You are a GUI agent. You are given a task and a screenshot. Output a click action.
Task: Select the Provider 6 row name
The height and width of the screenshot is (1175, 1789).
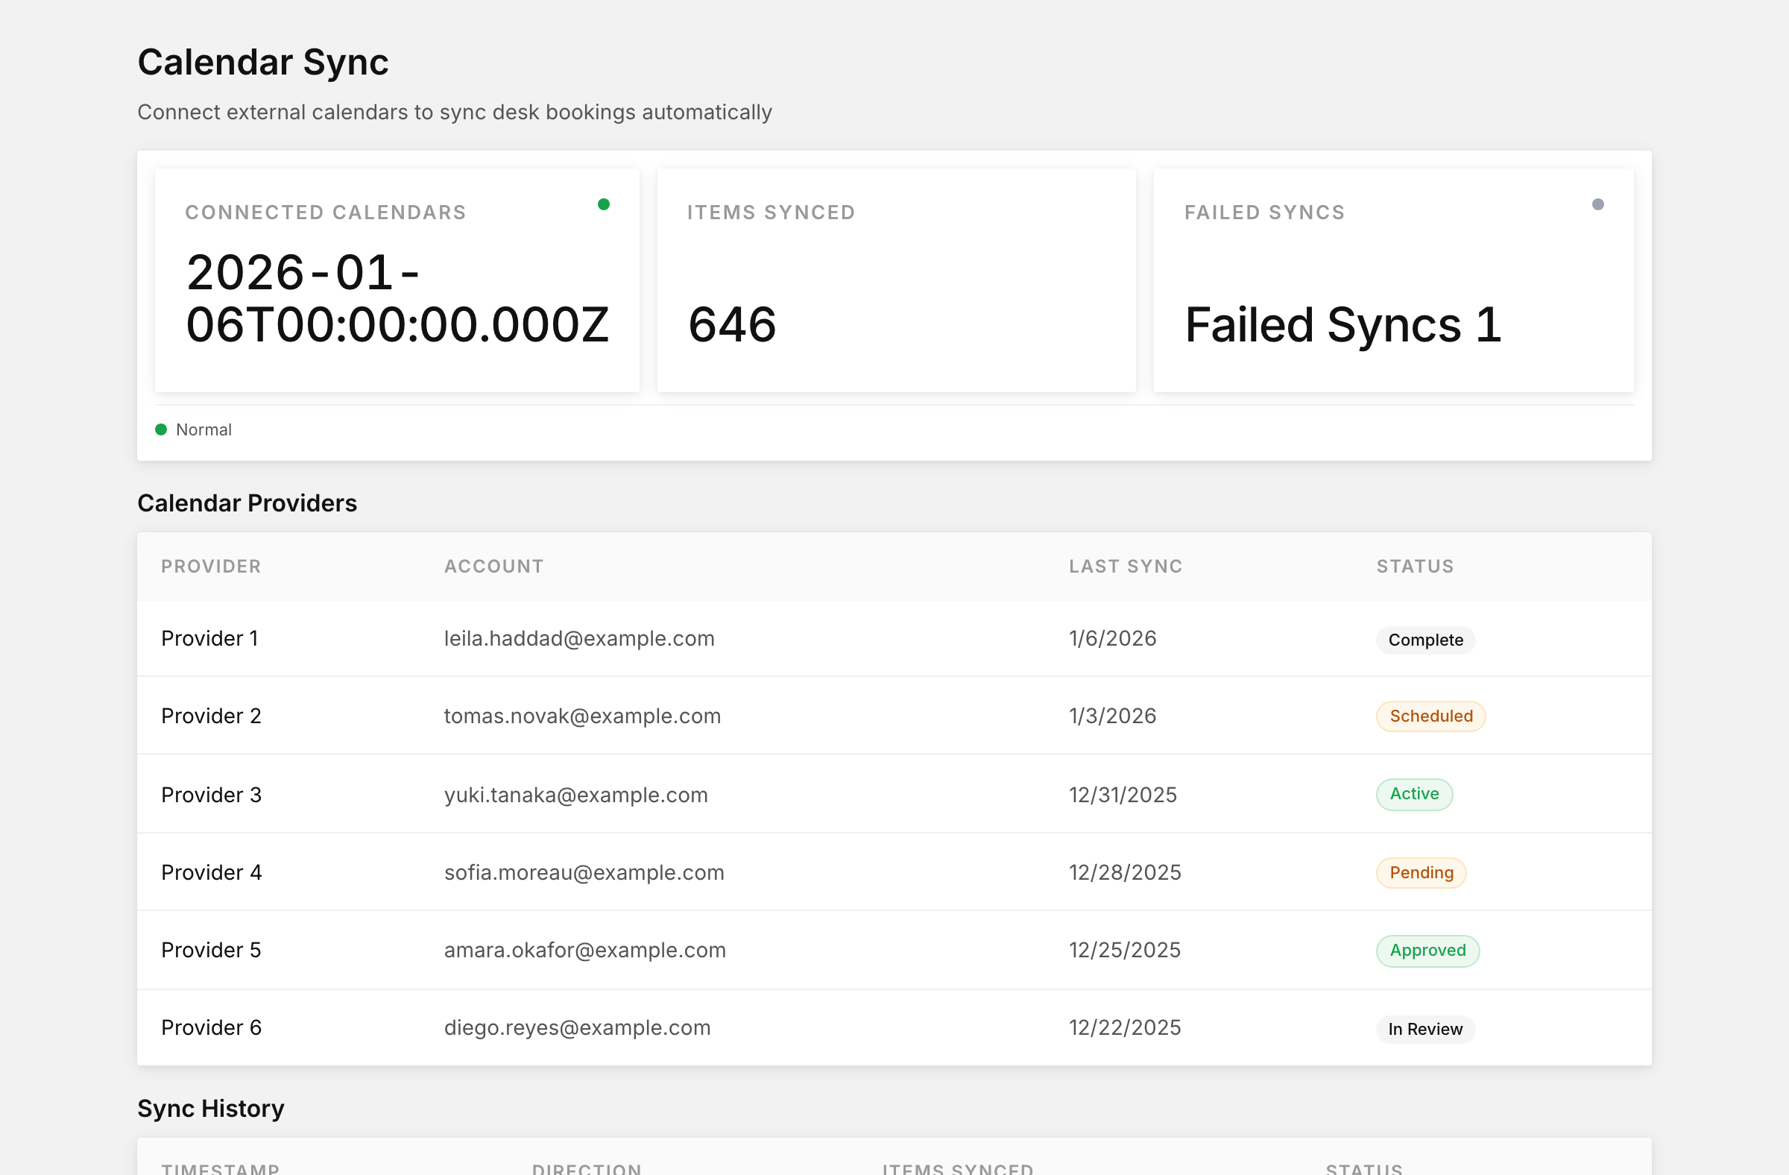(211, 1028)
